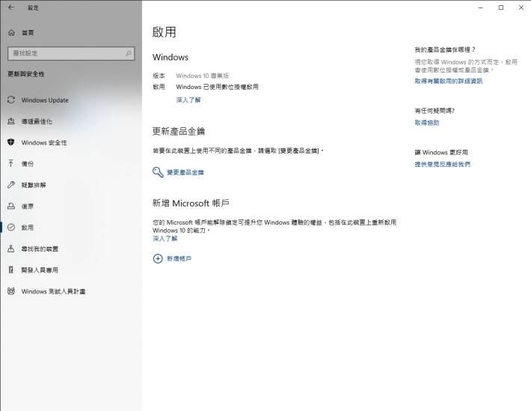
Task: Click the Windows 10 專業版 edition text
Action: pos(203,76)
